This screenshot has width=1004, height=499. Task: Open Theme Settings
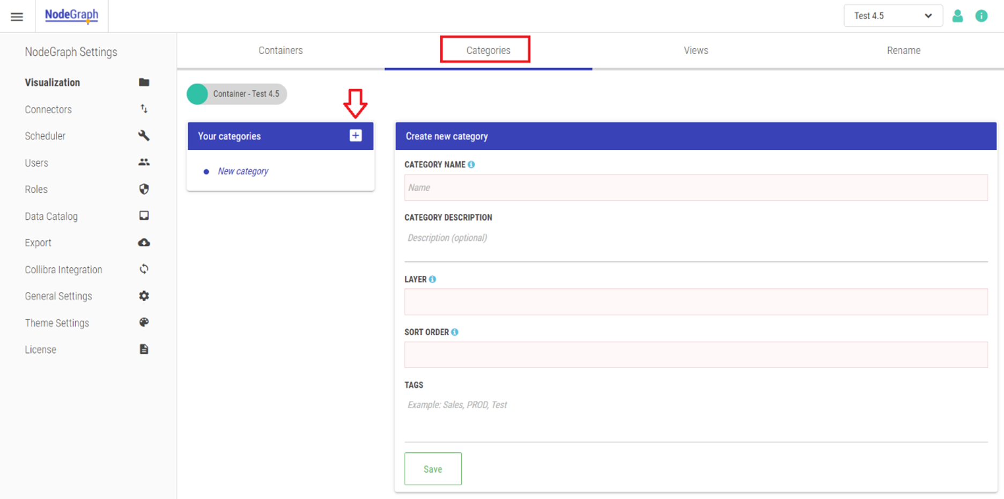57,323
